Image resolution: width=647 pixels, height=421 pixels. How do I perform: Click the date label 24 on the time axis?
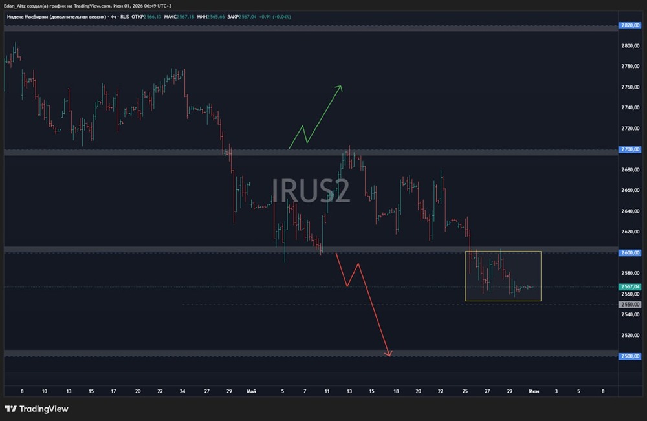pyautogui.click(x=182, y=391)
